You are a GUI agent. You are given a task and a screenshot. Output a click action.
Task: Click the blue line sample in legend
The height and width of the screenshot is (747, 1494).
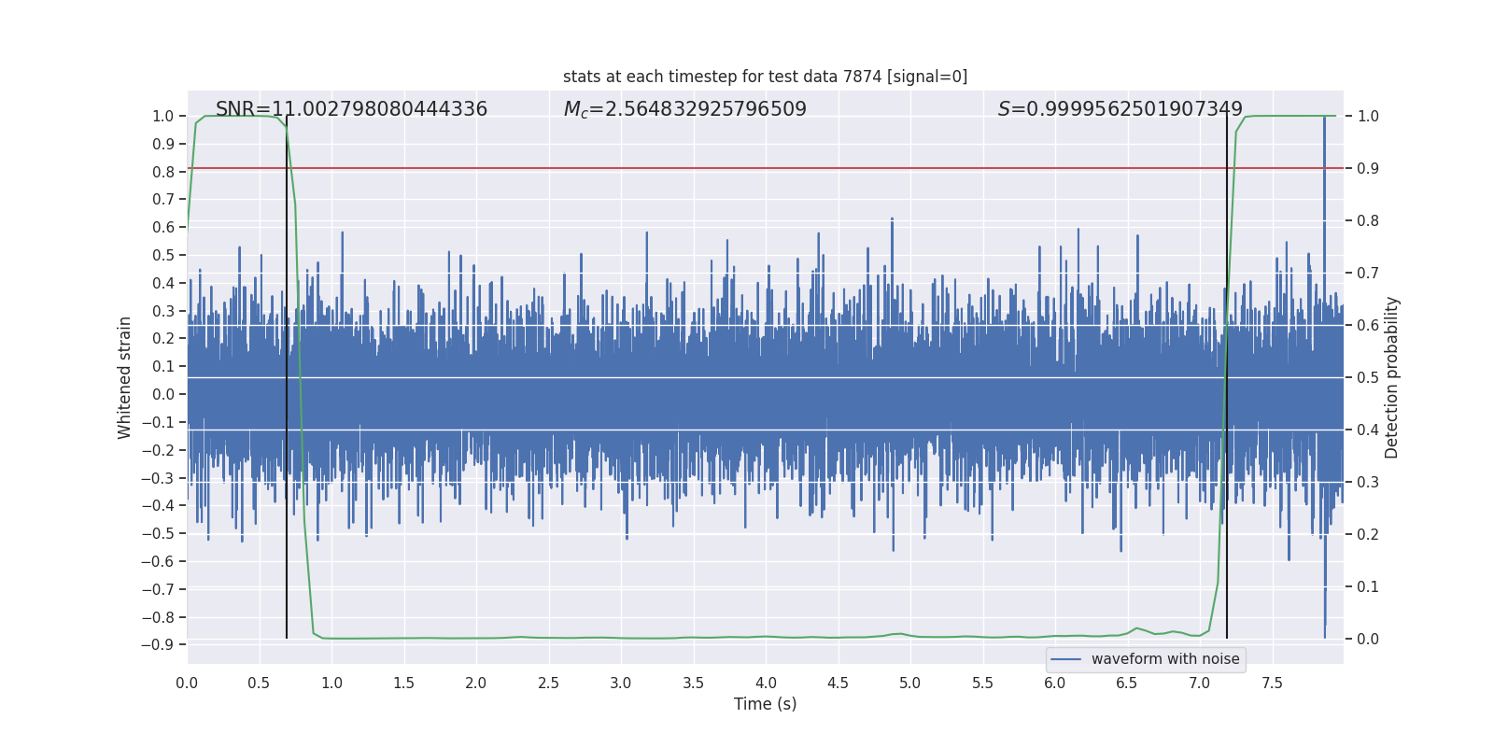[x=1066, y=659]
